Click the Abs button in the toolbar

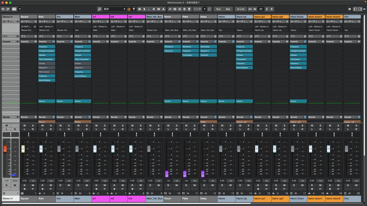click(x=228, y=9)
